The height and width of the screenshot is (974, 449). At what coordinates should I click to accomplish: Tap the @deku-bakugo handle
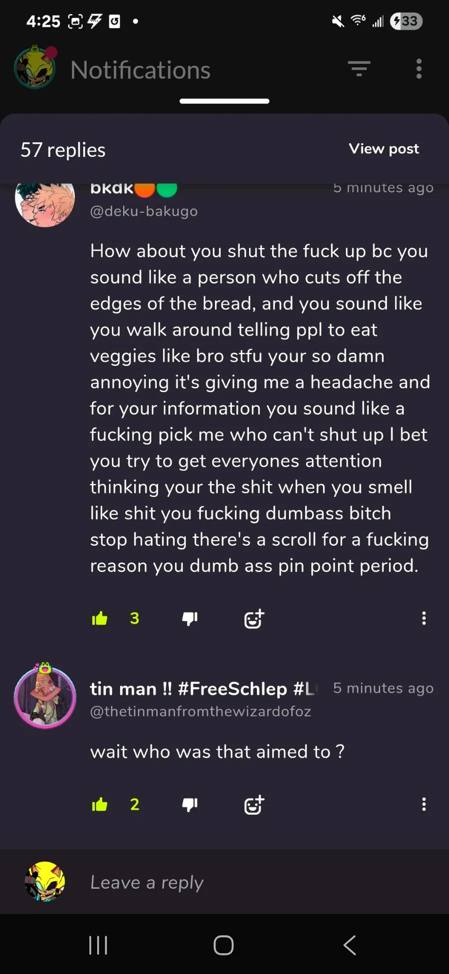144,211
